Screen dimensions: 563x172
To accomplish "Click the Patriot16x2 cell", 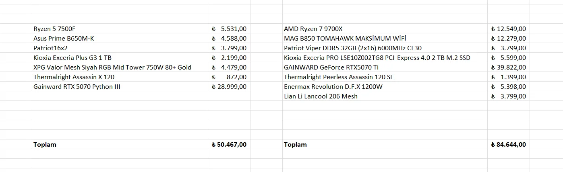I will point(120,48).
